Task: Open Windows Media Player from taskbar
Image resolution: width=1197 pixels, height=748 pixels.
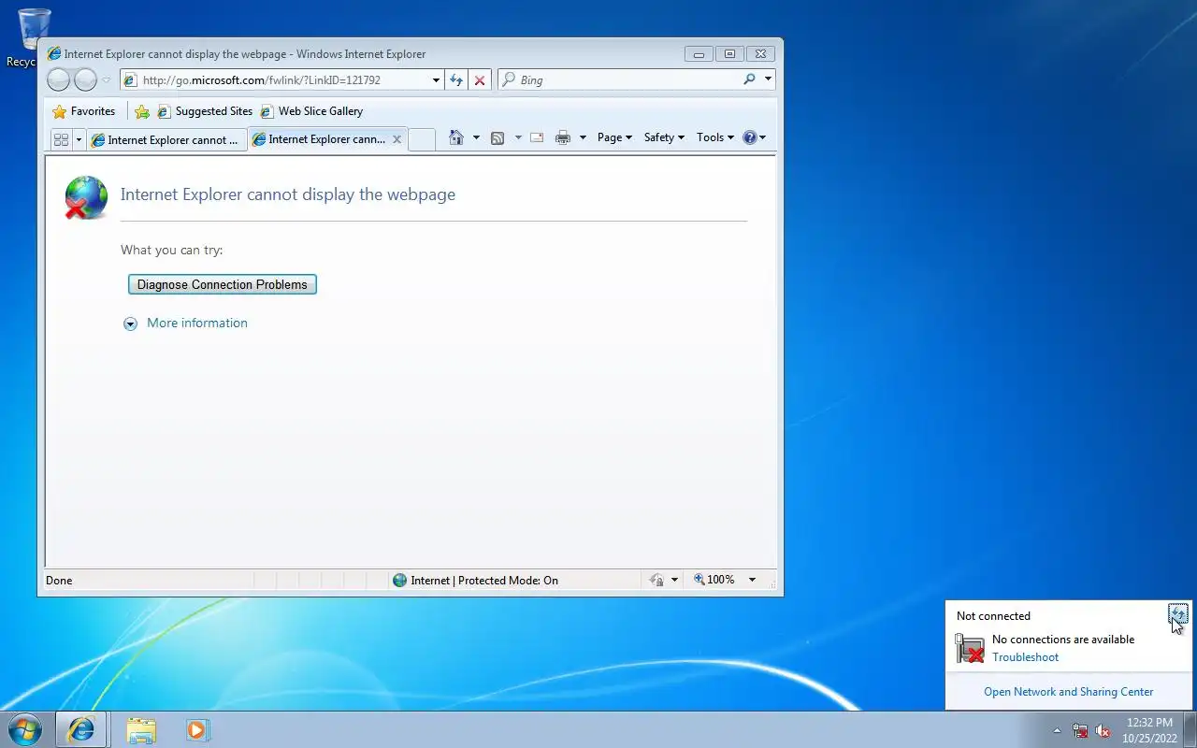Action: [197, 729]
